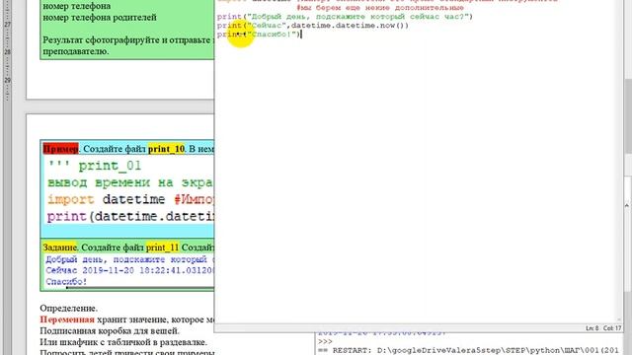Click the ">>>" prompt in the Python shell
Viewport: 632px width, 355px height.
coord(325,342)
